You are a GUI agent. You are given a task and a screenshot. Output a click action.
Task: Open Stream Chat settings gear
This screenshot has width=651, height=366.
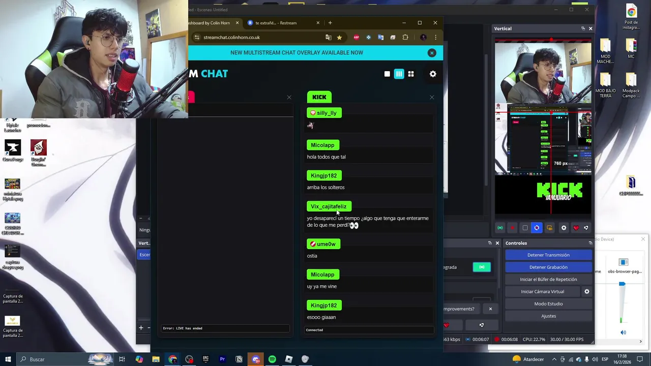click(433, 74)
